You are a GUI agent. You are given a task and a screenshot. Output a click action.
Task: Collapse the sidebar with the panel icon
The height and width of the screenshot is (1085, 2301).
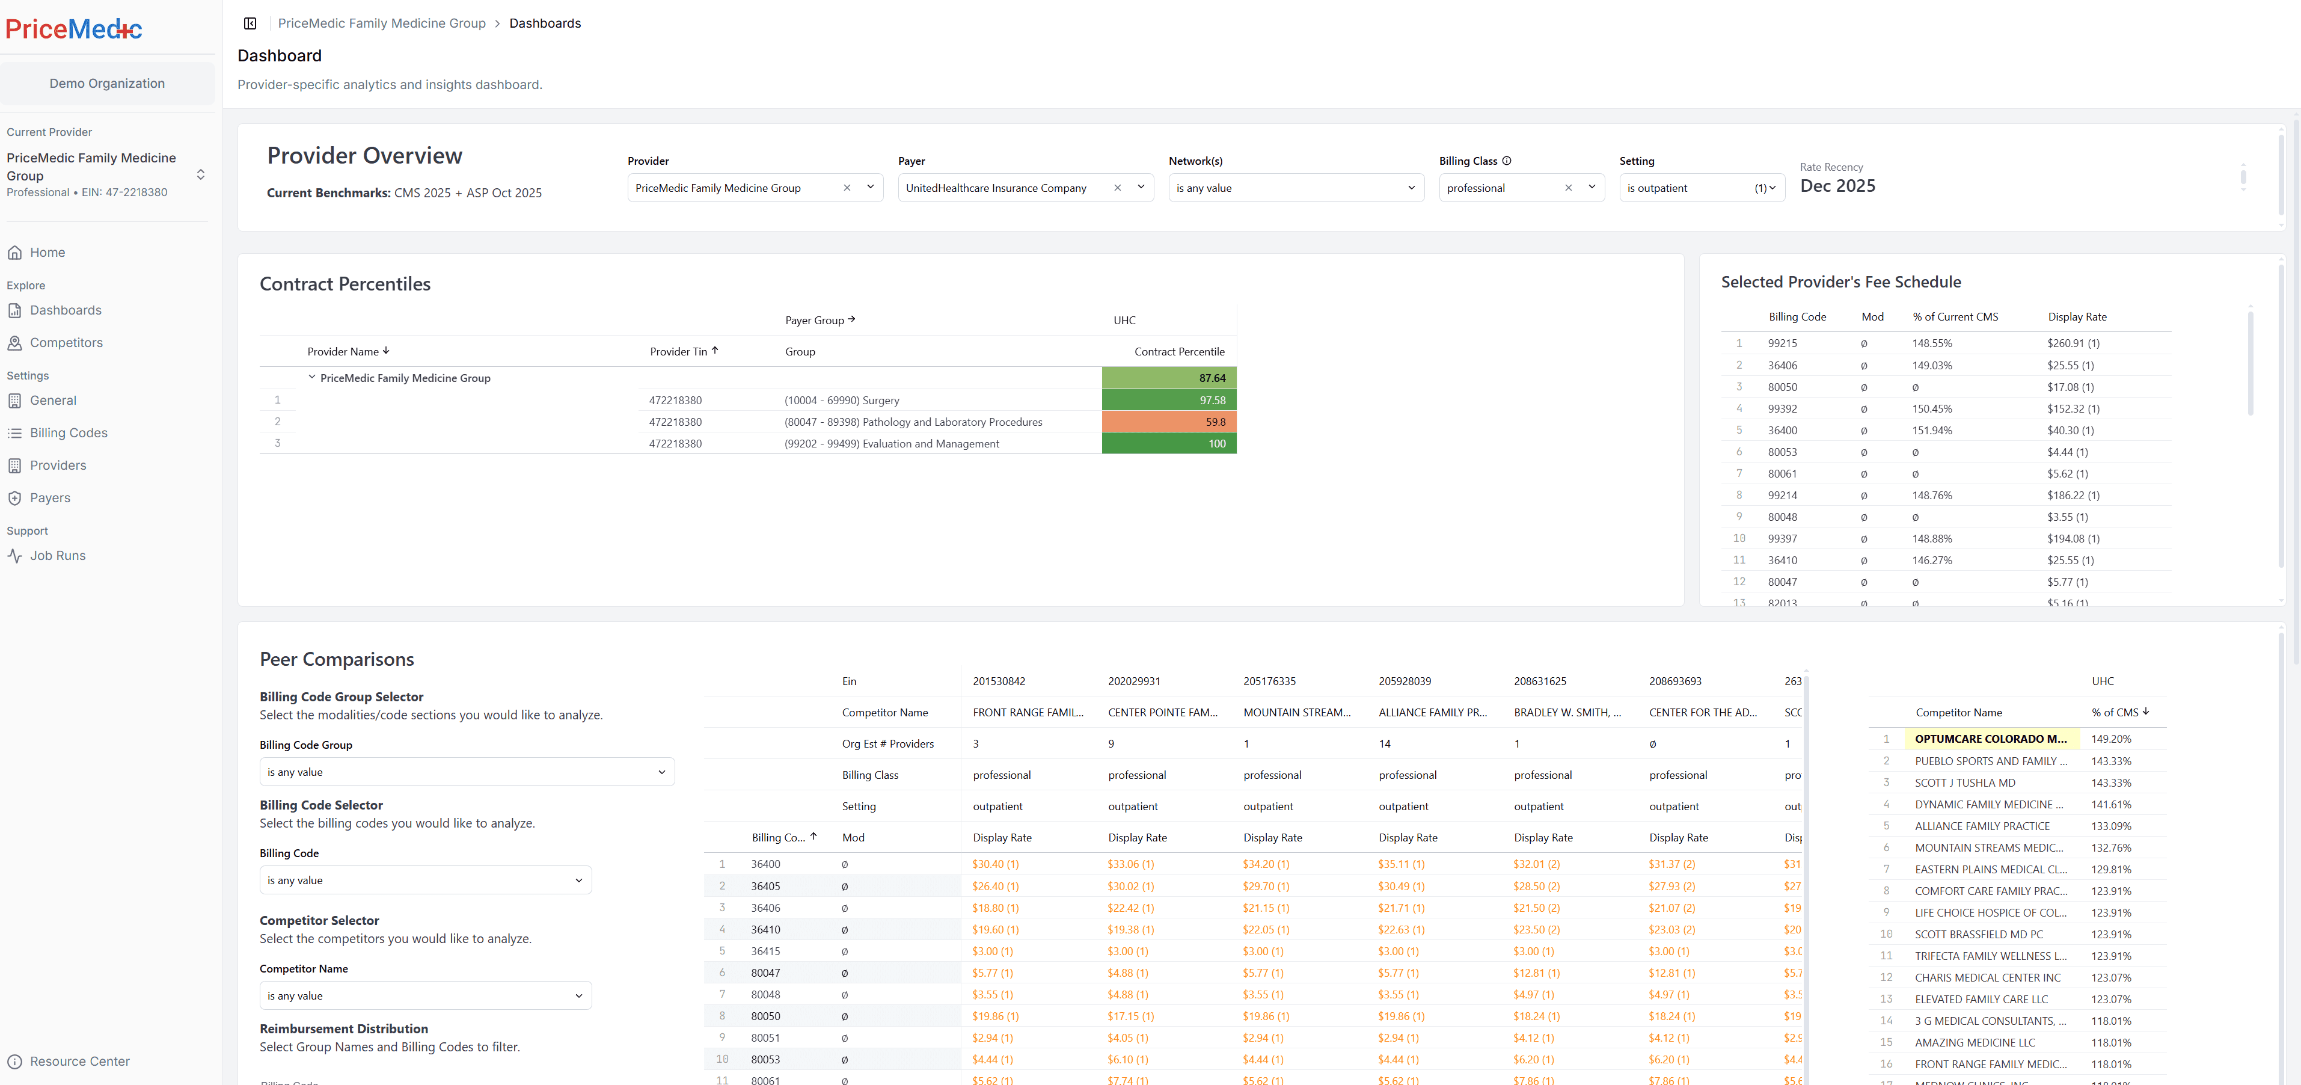(250, 22)
